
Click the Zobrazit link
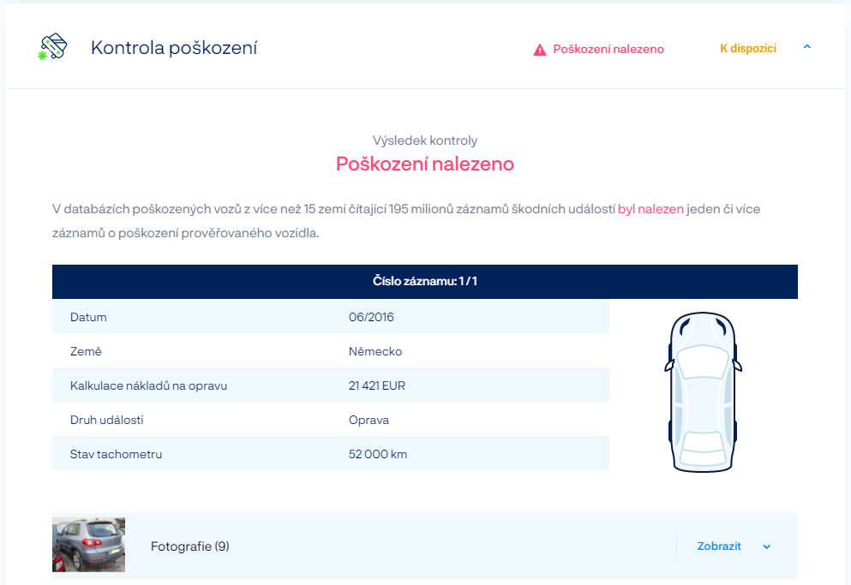[719, 546]
